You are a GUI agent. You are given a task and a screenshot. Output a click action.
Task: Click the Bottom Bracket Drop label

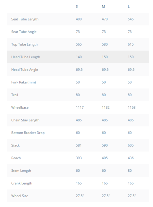click(28, 133)
